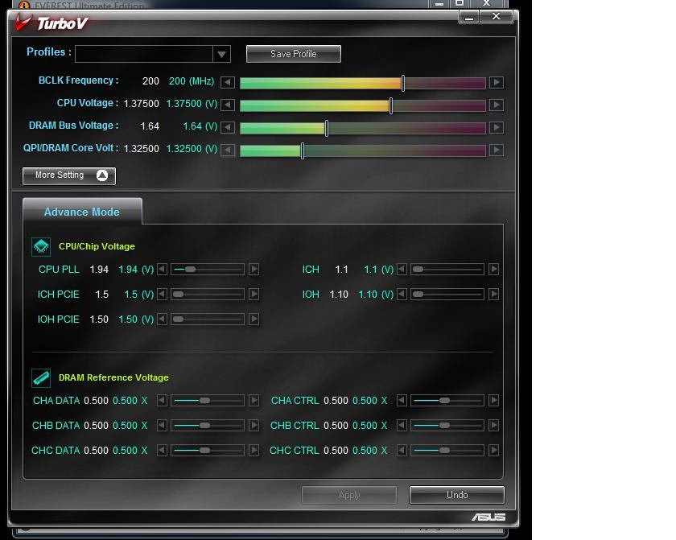Open the Profiles dropdown arrow
Screen dimensions: 676x540
pos(221,54)
